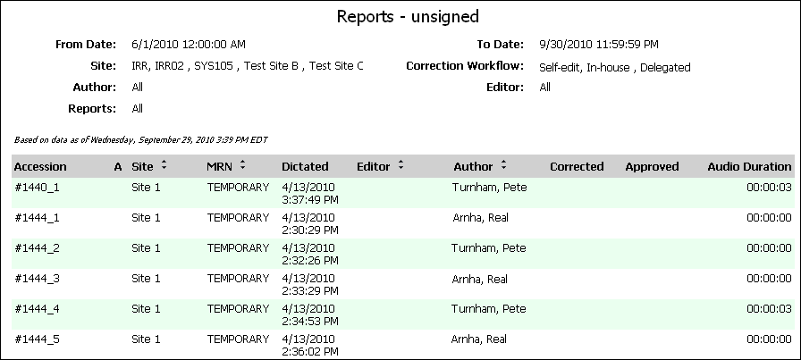
Task: Click the Accession column header
Action: click(40, 166)
